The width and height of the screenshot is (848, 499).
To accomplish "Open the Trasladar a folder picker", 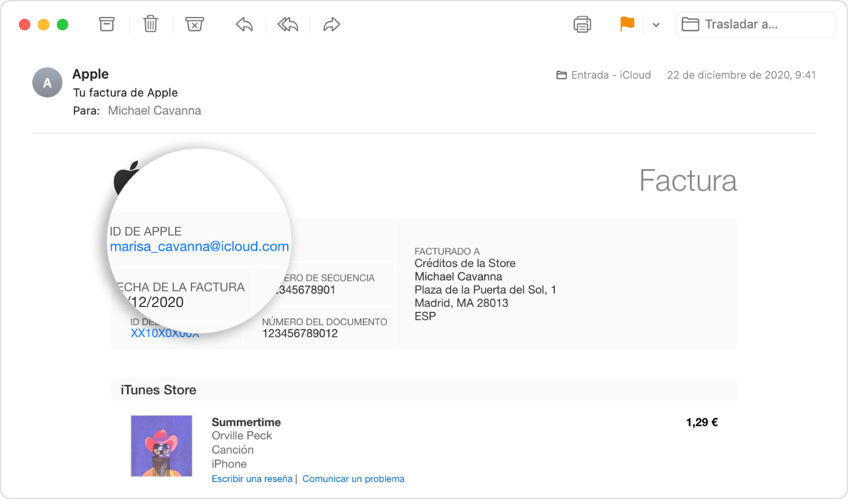I will (755, 24).
